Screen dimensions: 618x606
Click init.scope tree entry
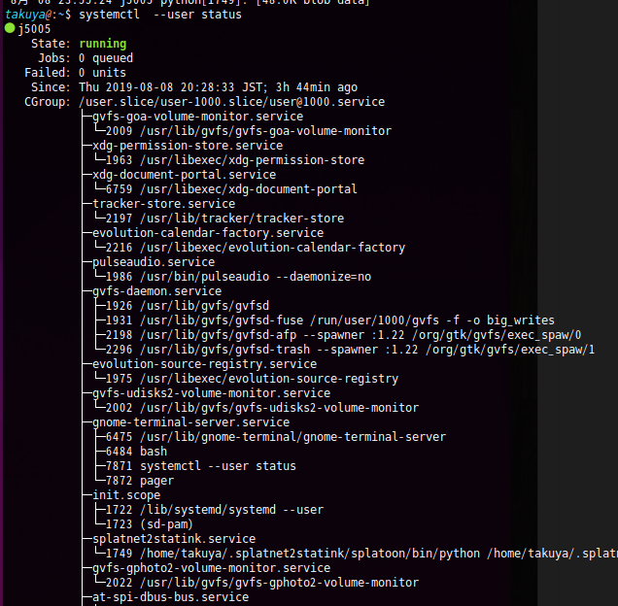point(126,495)
